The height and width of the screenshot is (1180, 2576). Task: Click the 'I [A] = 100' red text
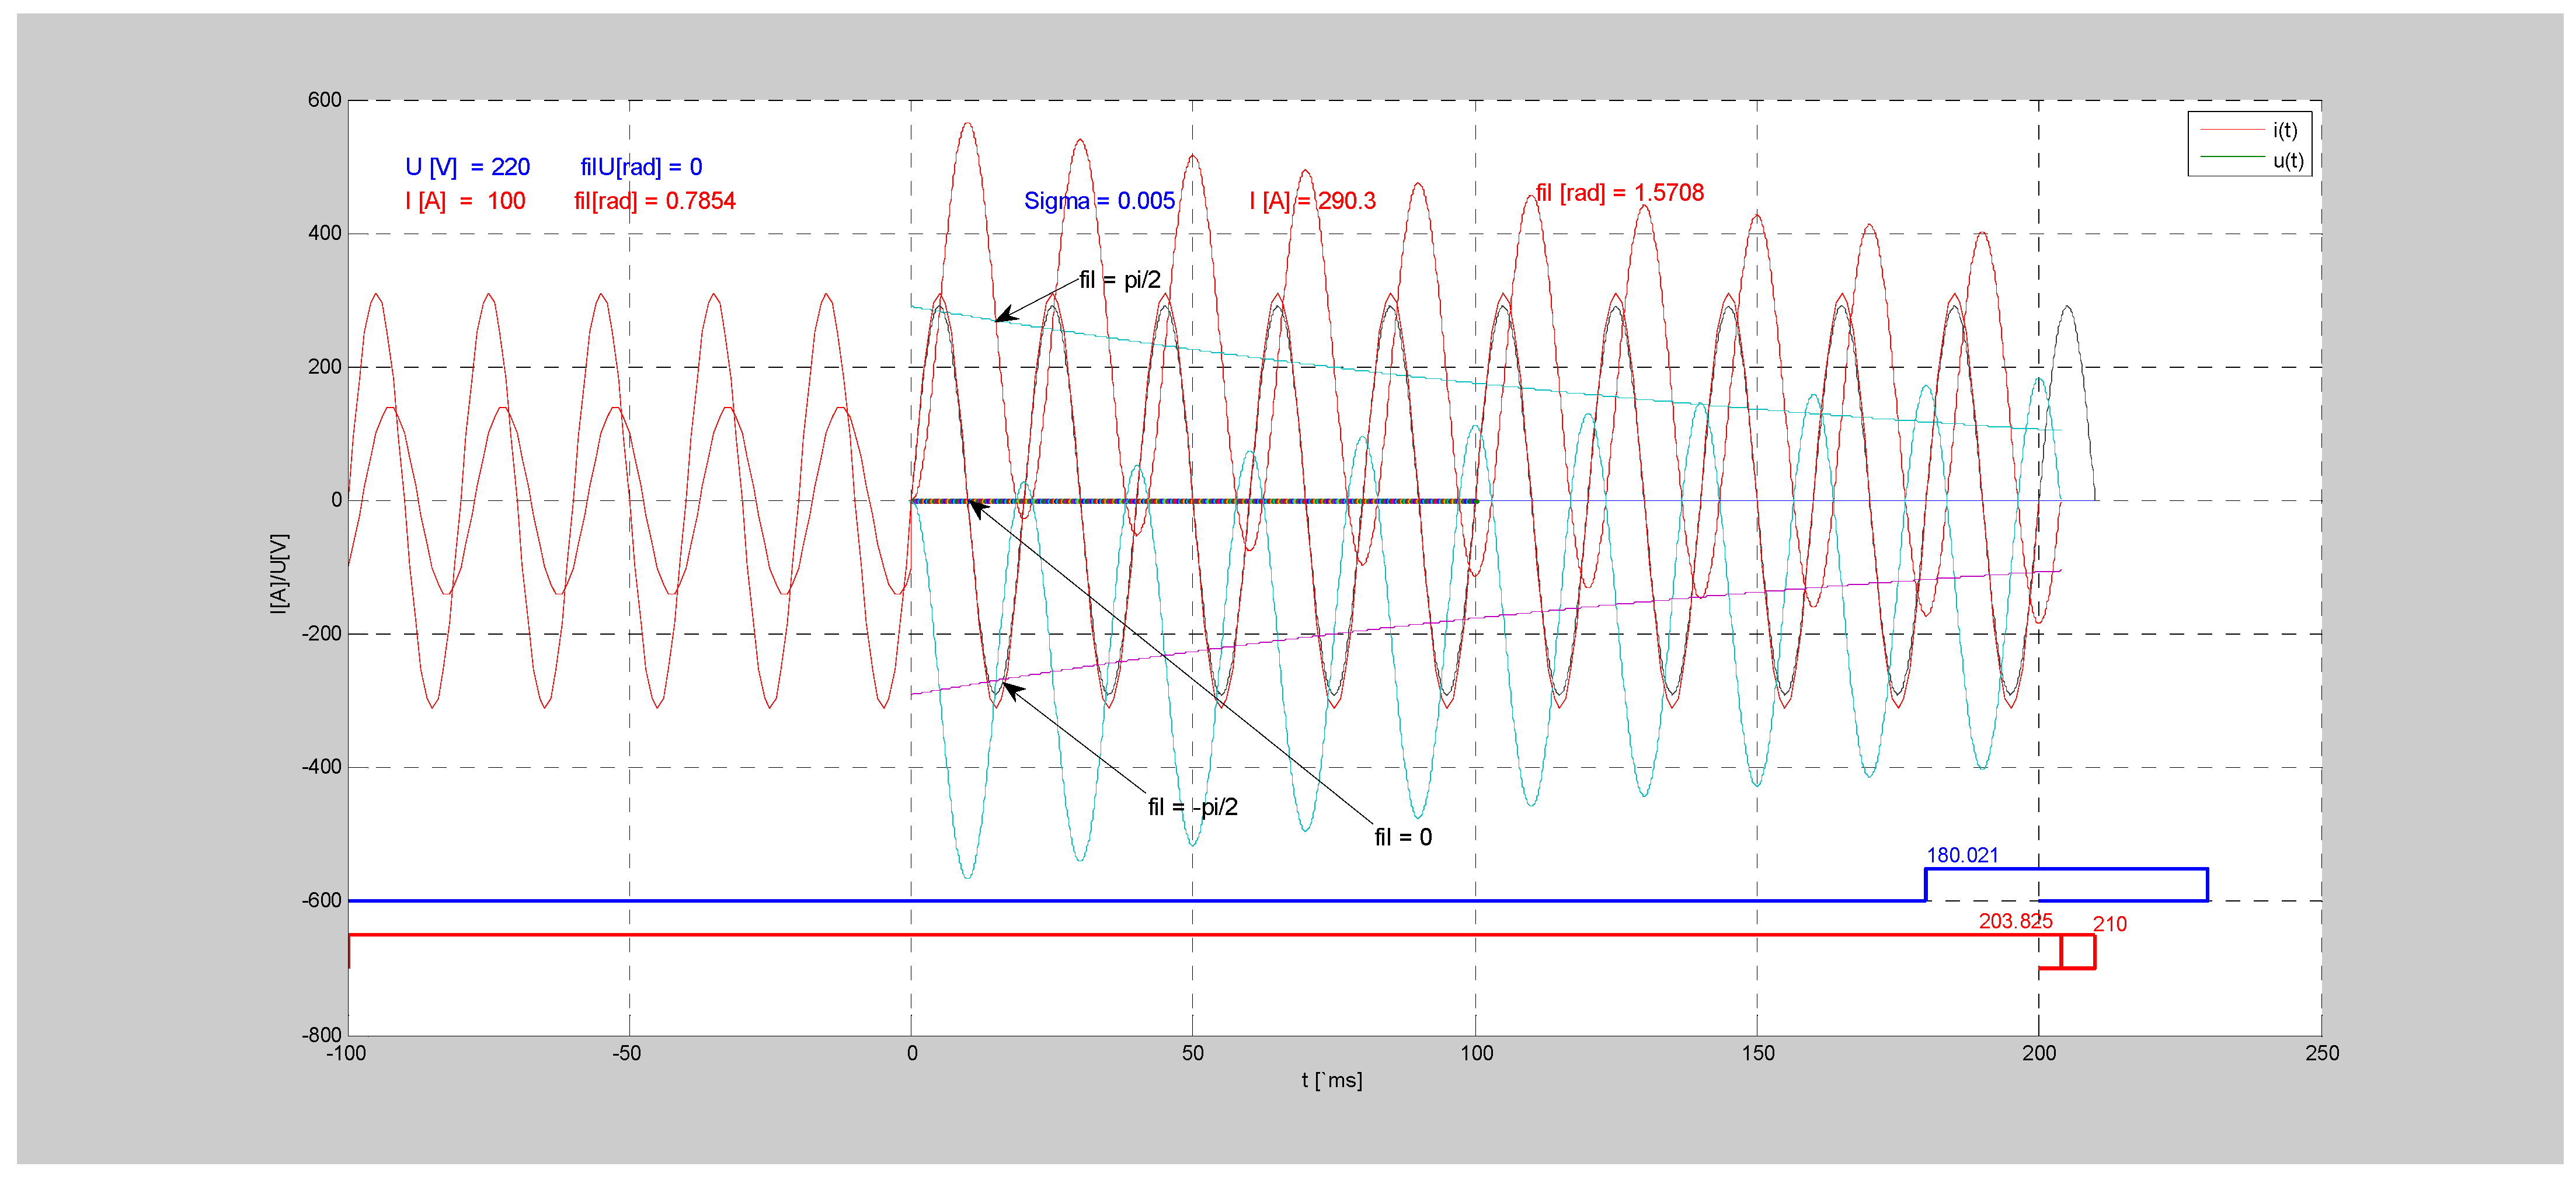465,201
